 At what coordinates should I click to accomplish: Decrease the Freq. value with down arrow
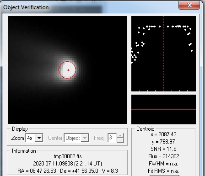tap(120, 140)
